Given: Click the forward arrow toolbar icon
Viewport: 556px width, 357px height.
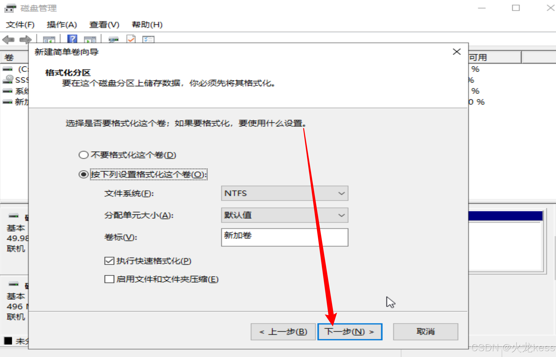Looking at the screenshot, I should point(25,39).
